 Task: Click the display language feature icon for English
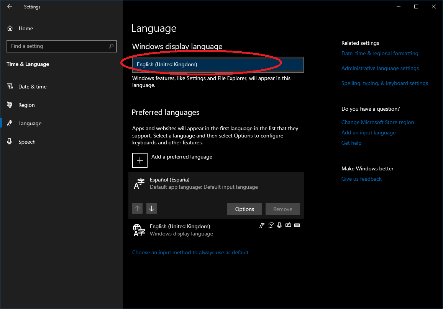[262, 225]
